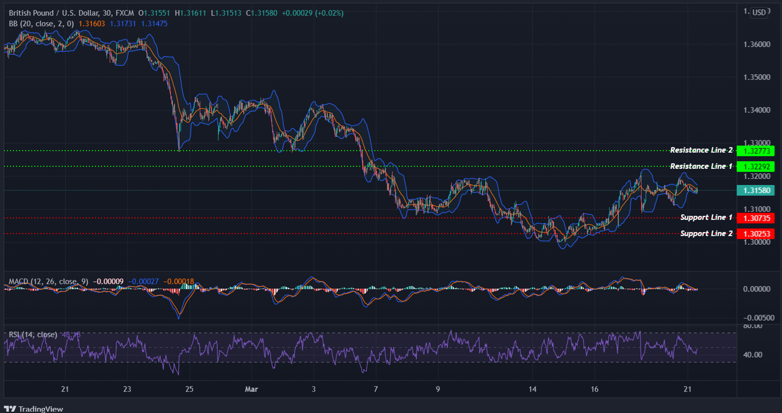Image resolution: width=782 pixels, height=413 pixels.
Task: Click the red 1.30253 Support Line 2 price flag
Action: tap(755, 234)
